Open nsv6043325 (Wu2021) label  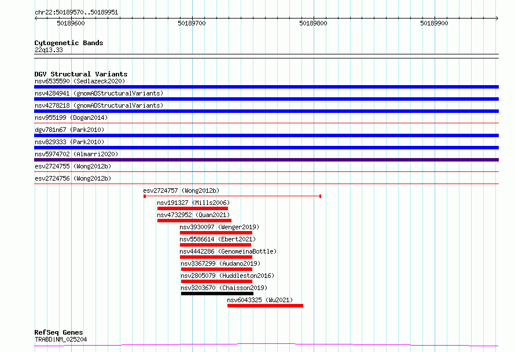point(260,300)
